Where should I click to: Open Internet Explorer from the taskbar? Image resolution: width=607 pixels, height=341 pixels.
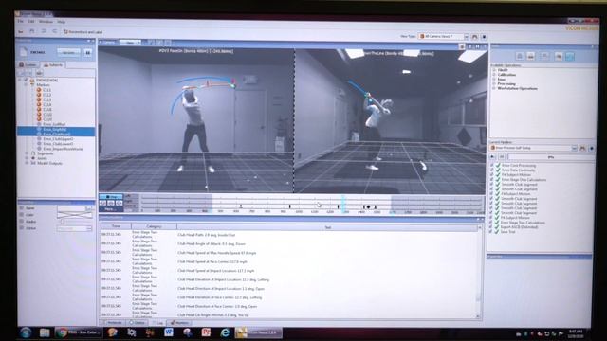(x=225, y=332)
